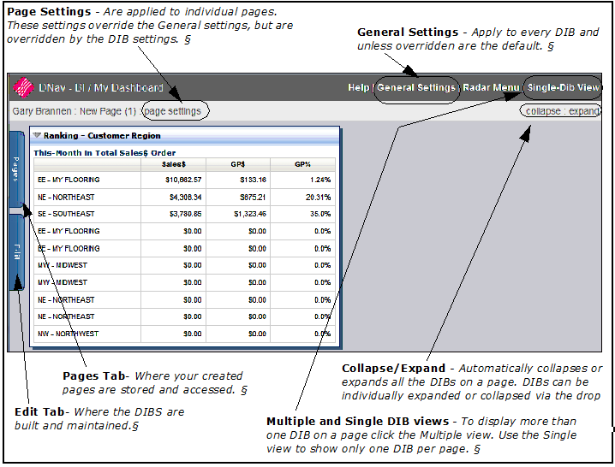
Task: Collapse all DIBs on the page
Action: [x=544, y=111]
